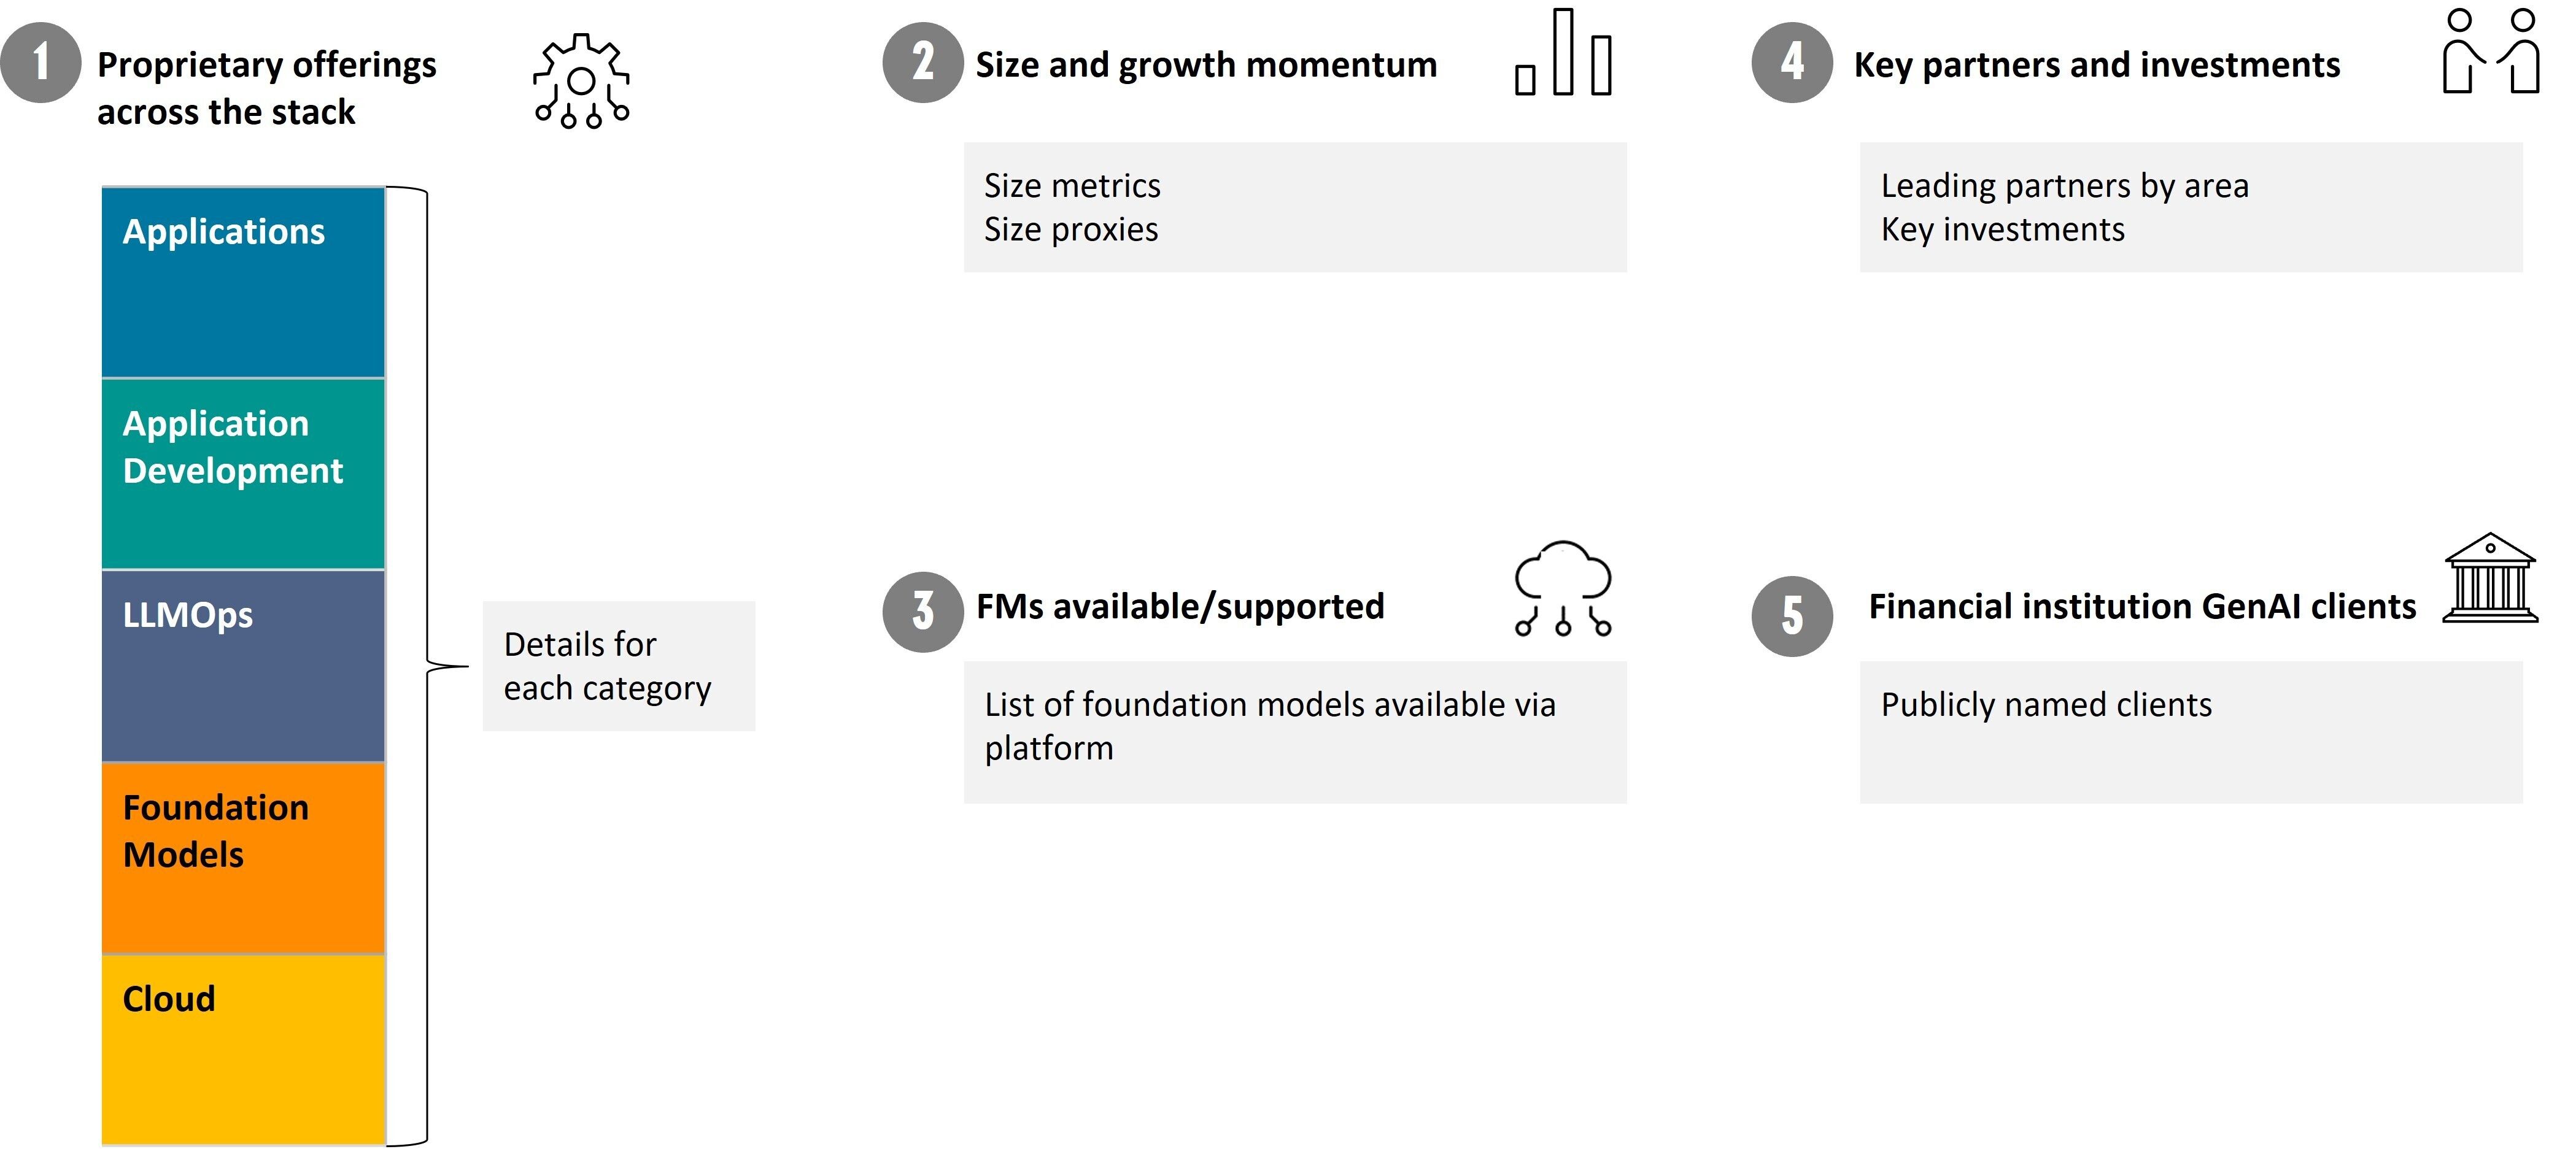
Task: Click the bar chart growth icon
Action: coord(1563,54)
